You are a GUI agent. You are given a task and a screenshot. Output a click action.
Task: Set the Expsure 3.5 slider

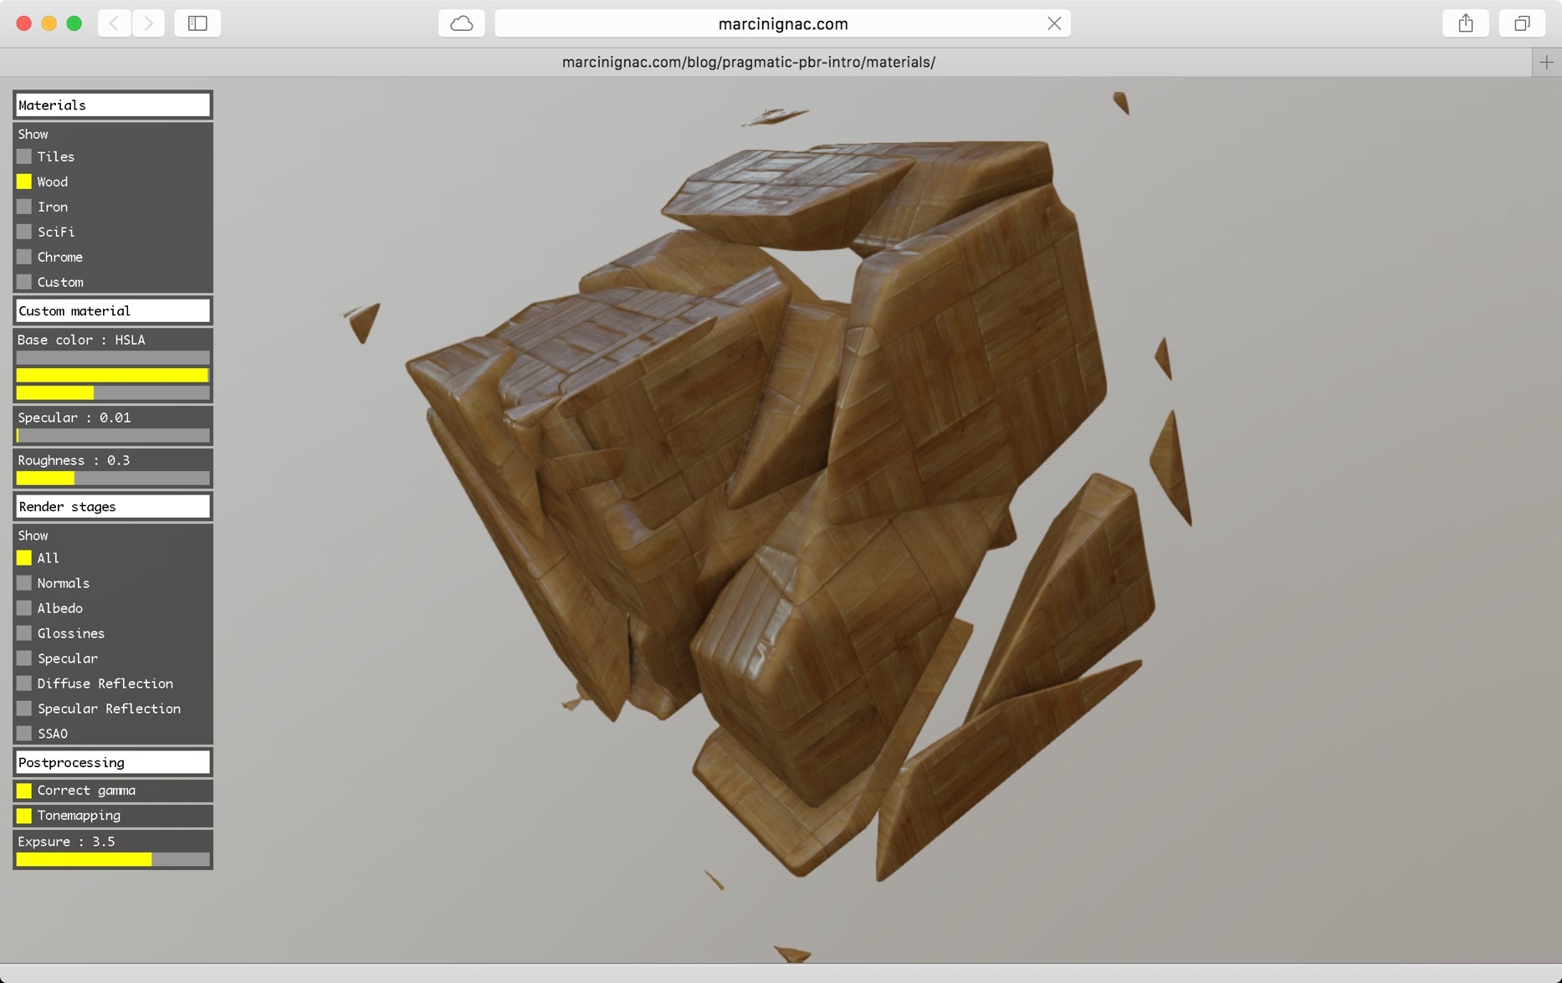[113, 859]
